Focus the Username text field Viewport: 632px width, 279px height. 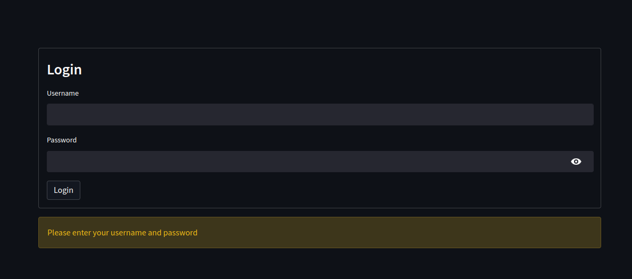pyautogui.click(x=319, y=115)
